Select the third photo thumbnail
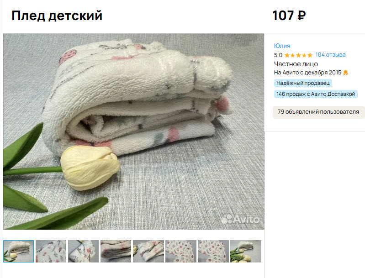Image resolution: width=365 pixels, height=278 pixels. pos(83,251)
